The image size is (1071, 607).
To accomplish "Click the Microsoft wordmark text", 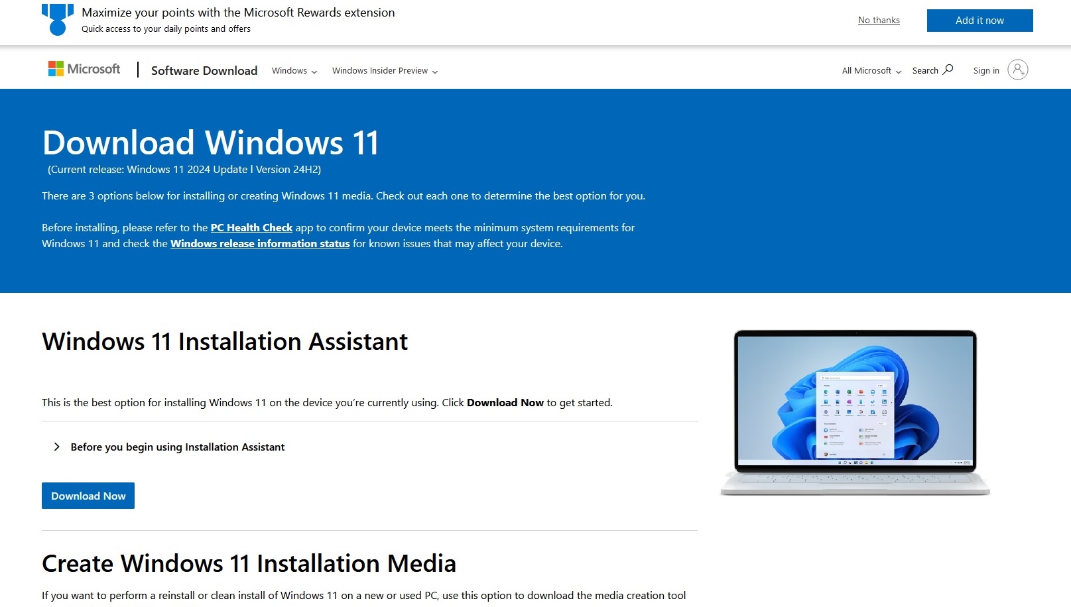I will [94, 69].
